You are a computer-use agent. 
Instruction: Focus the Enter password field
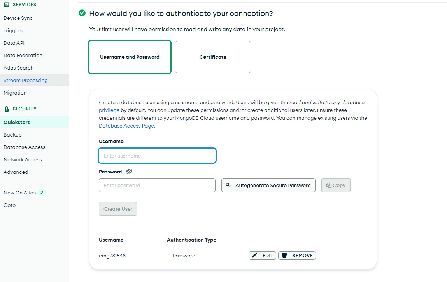pyautogui.click(x=157, y=185)
